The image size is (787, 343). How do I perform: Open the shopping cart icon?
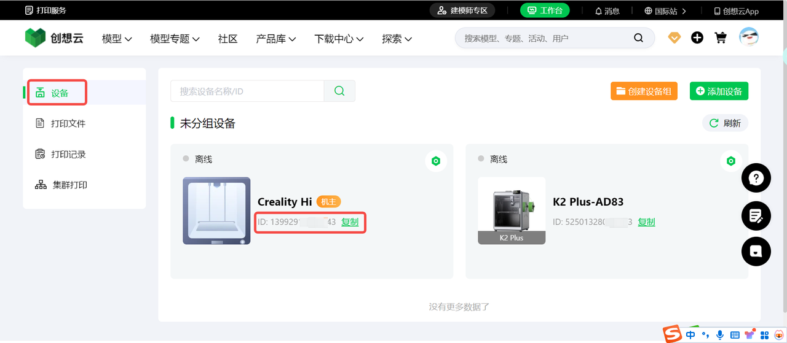coord(721,38)
